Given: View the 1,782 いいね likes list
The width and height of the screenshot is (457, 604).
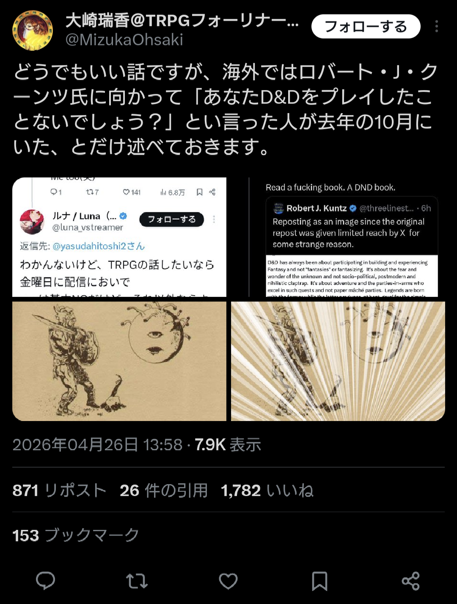Looking at the screenshot, I should point(267,490).
